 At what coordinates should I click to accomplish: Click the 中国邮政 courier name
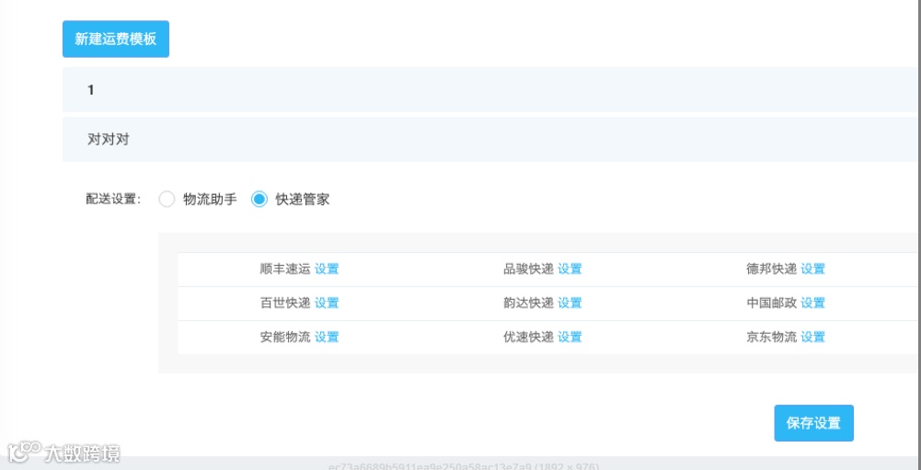click(x=771, y=304)
